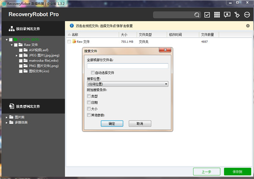Screen dimensions: 254x179
Task: Switch to thumbnail grid view icon
Action: pos(217,15)
